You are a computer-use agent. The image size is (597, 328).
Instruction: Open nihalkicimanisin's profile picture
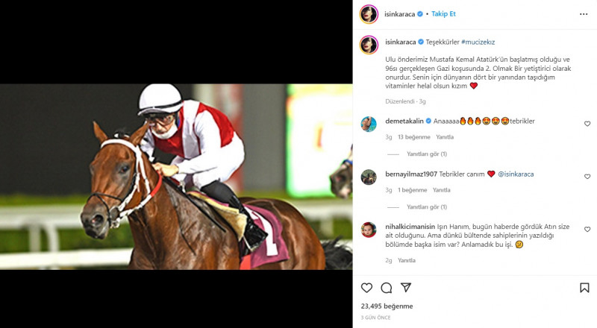[x=369, y=230]
